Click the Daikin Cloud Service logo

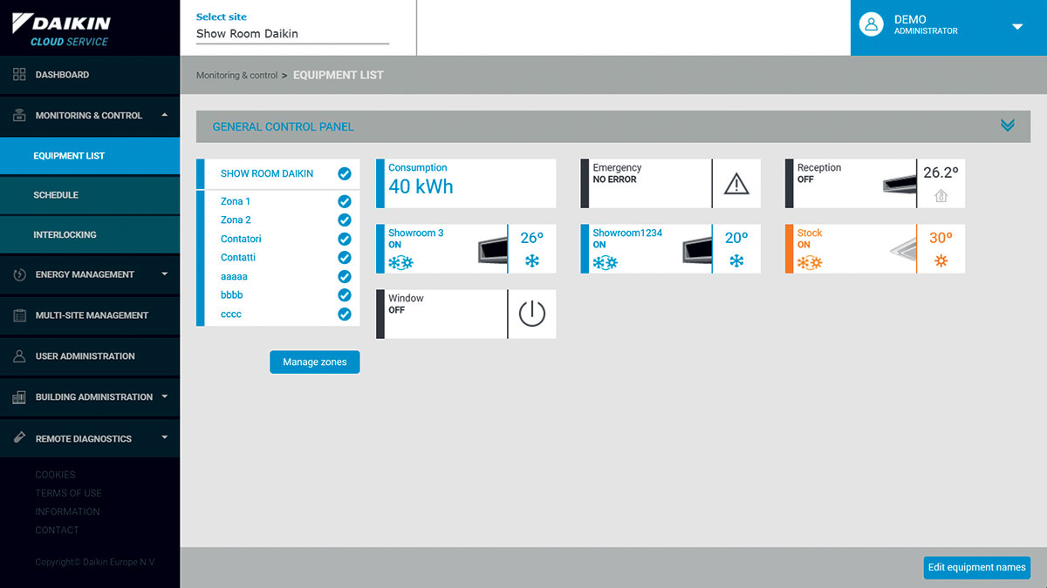61,29
